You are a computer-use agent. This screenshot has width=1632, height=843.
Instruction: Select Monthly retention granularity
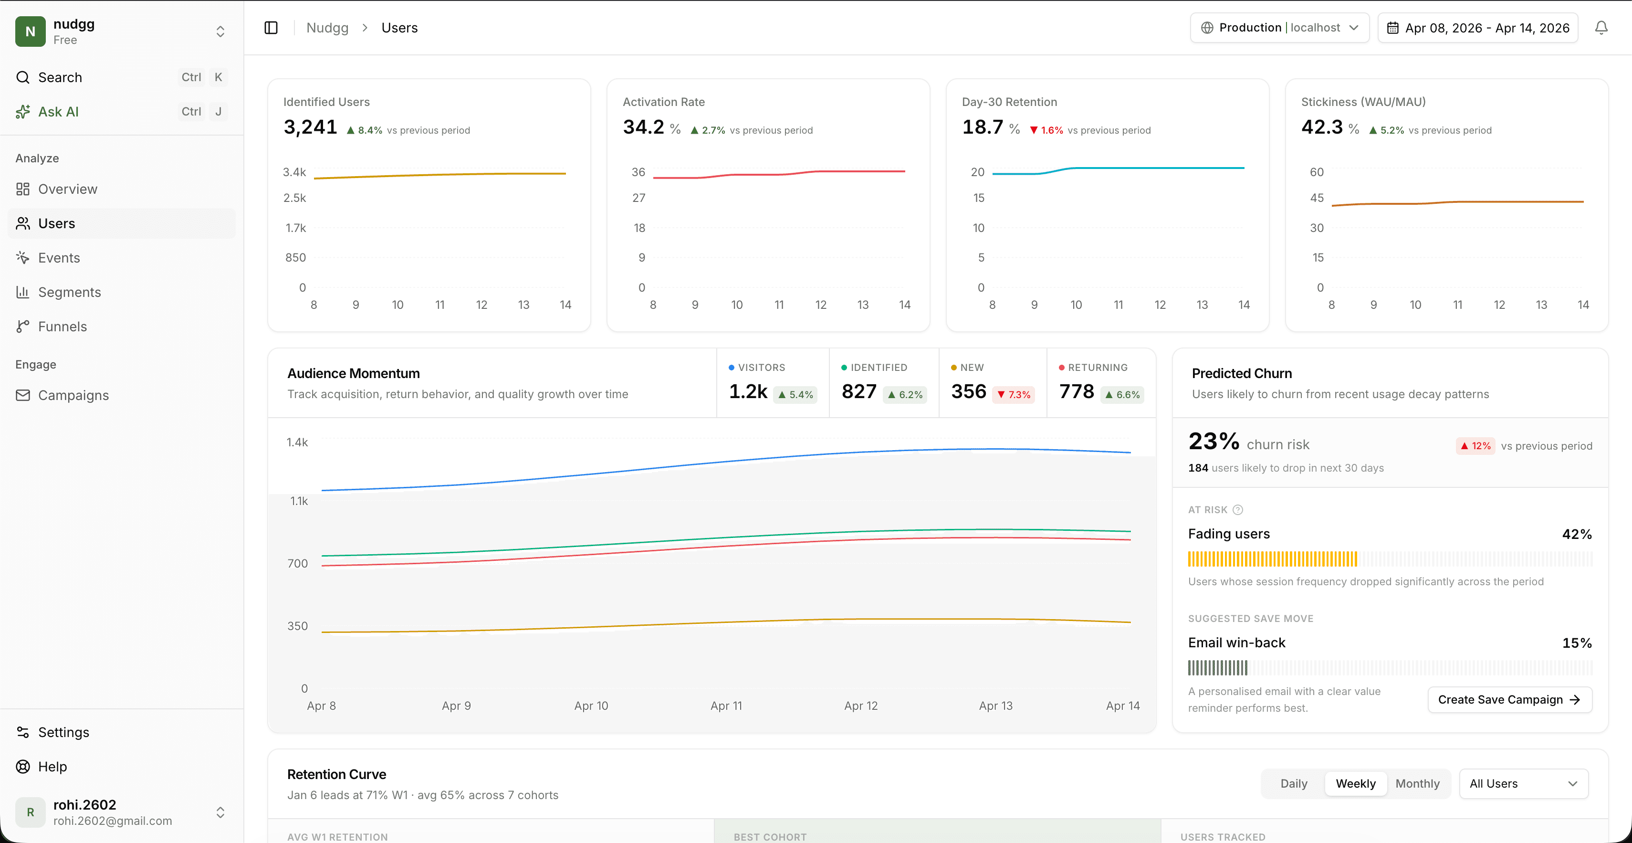1417,783
